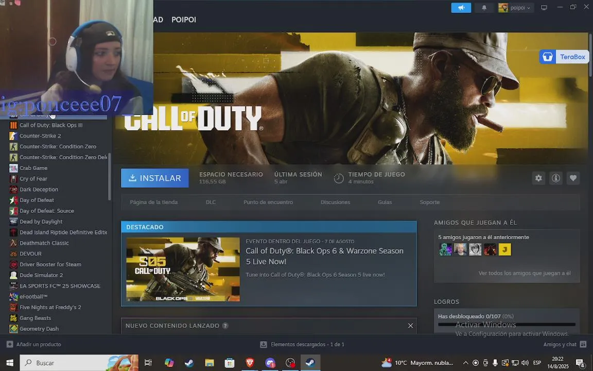
Task: Open the Discusiones tab
Action: (x=336, y=202)
